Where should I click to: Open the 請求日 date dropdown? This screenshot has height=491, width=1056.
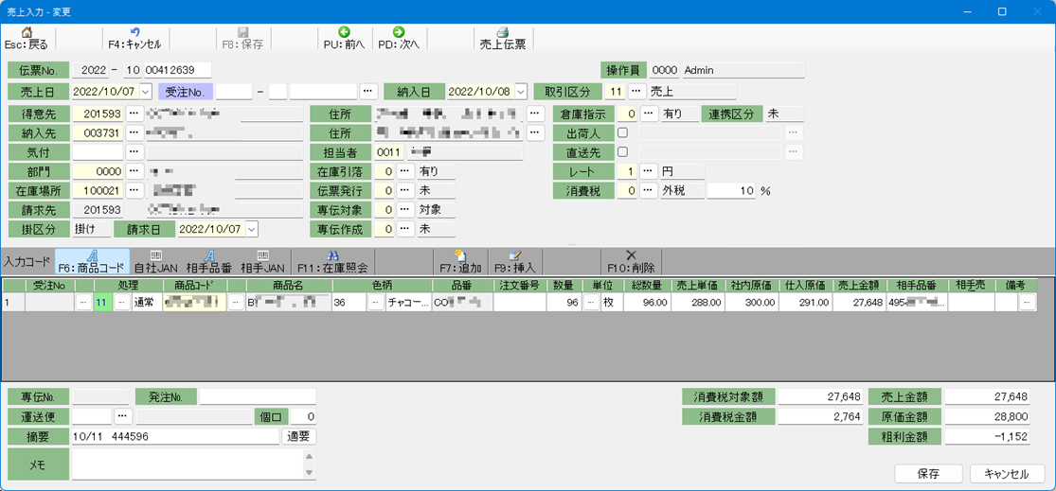point(251,229)
